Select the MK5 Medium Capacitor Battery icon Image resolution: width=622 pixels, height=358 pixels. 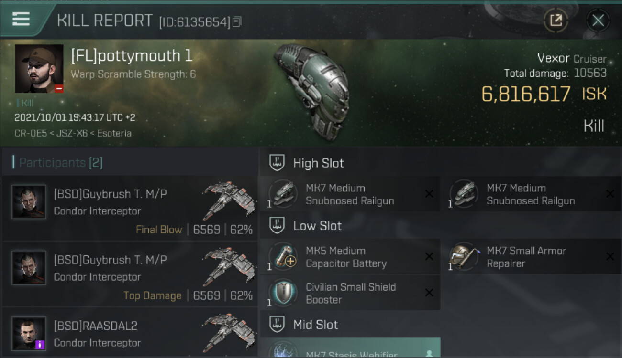coord(283,256)
